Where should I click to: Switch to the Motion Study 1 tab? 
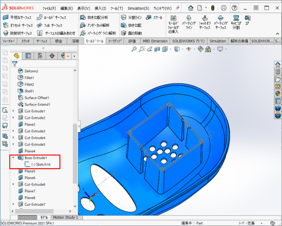click(x=65, y=218)
